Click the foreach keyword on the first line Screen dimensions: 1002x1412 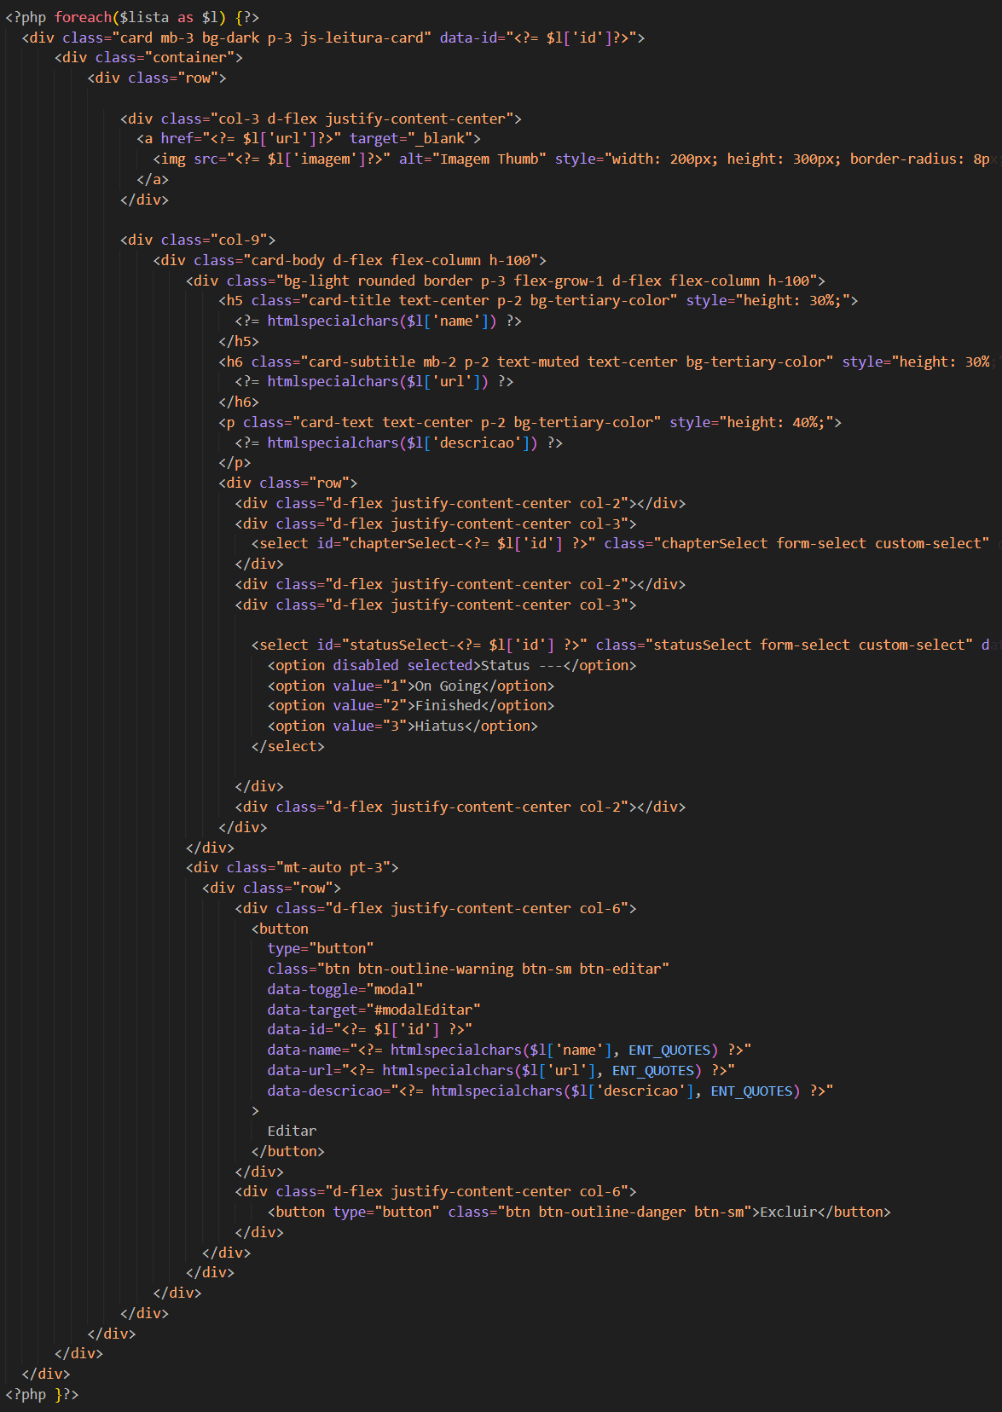click(x=83, y=17)
